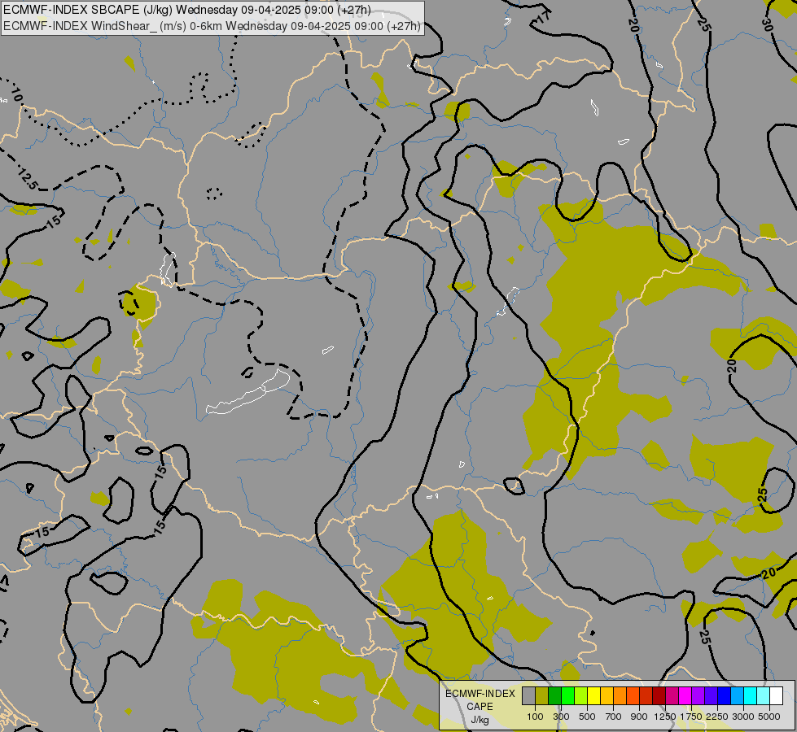Click the gray swatch in the CAPE legend
This screenshot has height=732, width=797.
pyautogui.click(x=528, y=696)
